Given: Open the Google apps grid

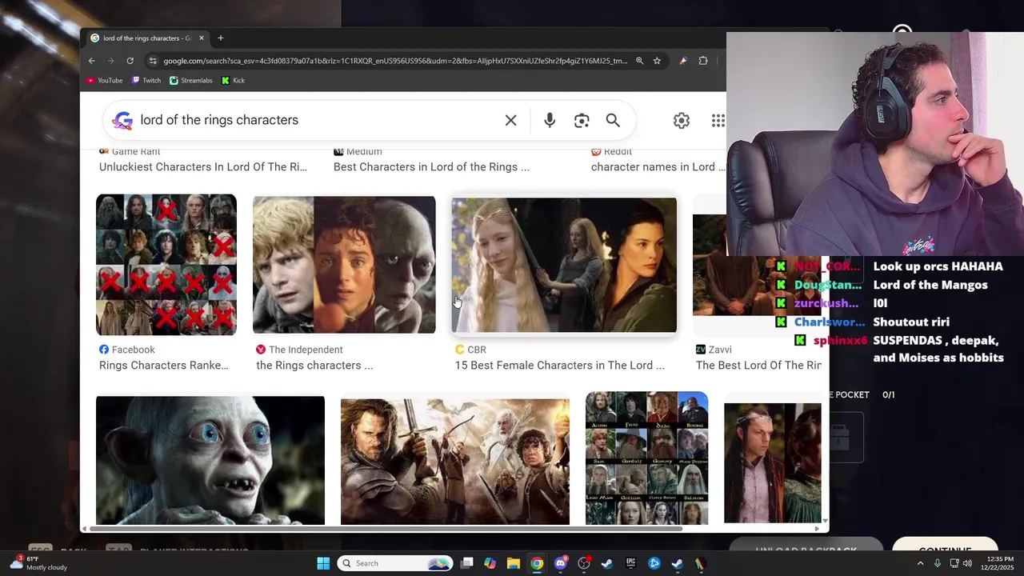Looking at the screenshot, I should pos(718,120).
